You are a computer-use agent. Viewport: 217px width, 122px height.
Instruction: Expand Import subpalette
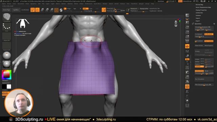click(198, 18)
